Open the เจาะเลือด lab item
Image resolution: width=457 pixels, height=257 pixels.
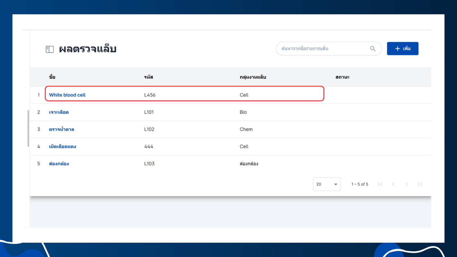coord(59,112)
